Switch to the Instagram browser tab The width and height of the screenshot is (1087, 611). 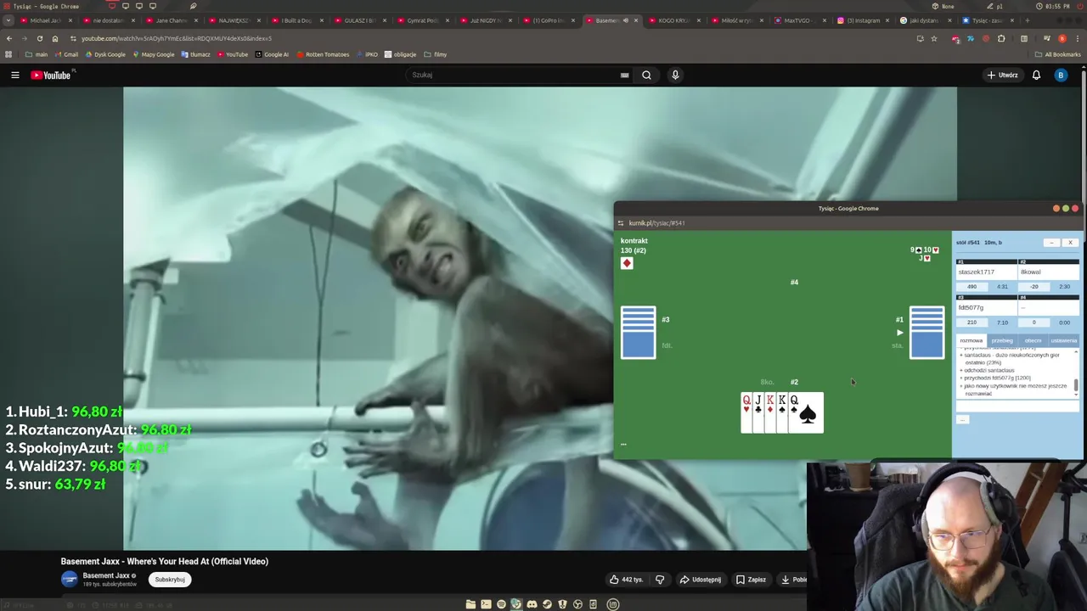[x=862, y=20]
